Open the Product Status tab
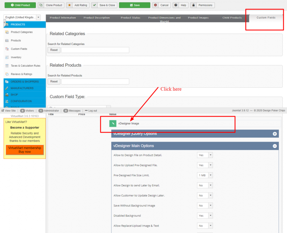This screenshot has width=287, height=233. pos(131,18)
